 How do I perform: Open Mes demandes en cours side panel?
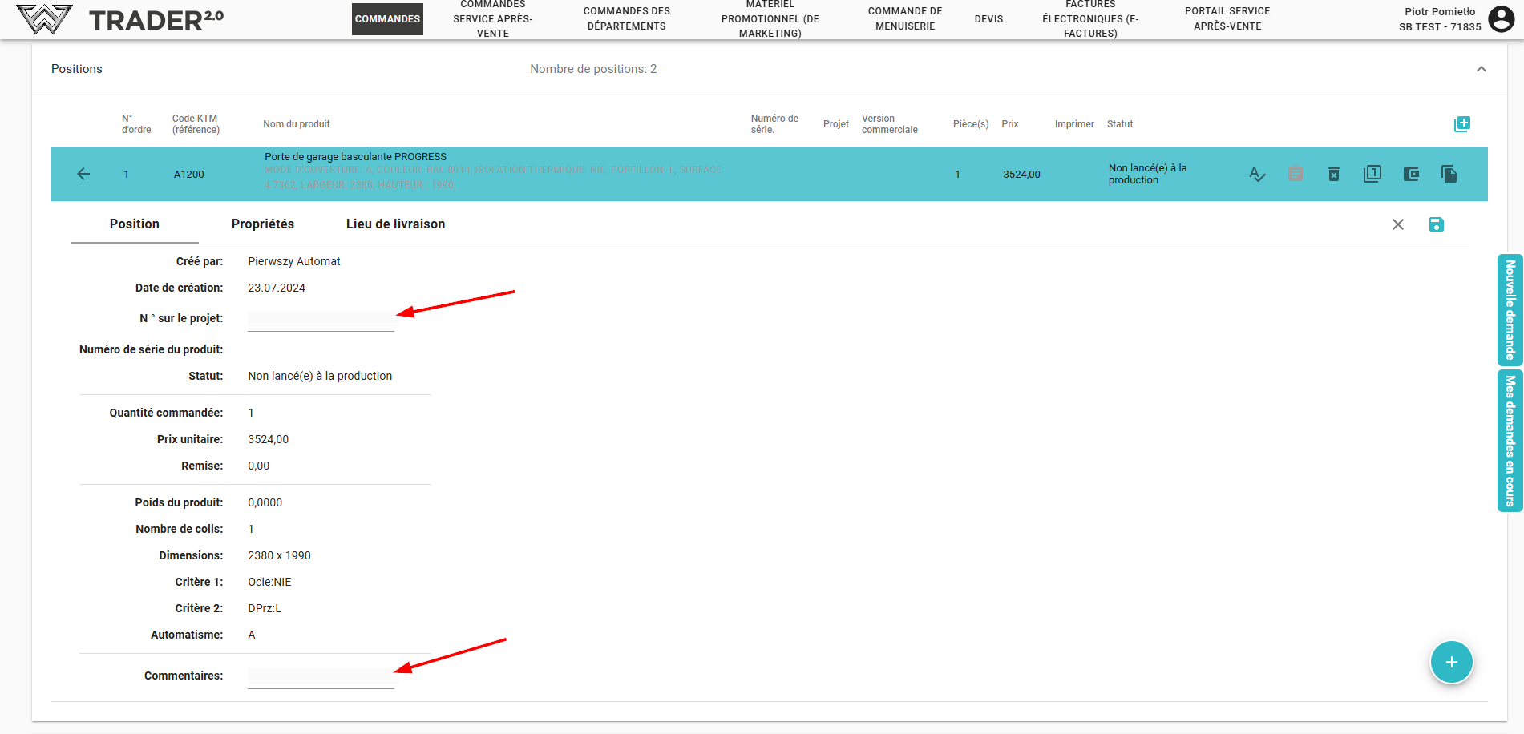coord(1510,440)
